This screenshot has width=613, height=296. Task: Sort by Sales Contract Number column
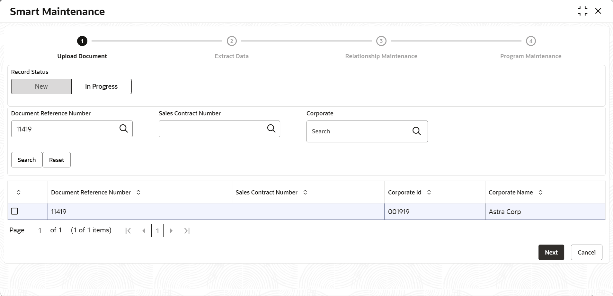point(305,192)
